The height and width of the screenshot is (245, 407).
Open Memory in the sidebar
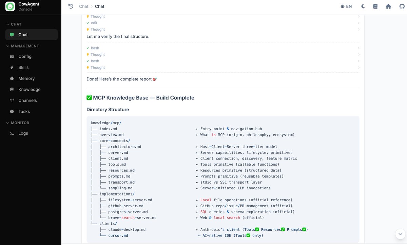(x=32, y=78)
